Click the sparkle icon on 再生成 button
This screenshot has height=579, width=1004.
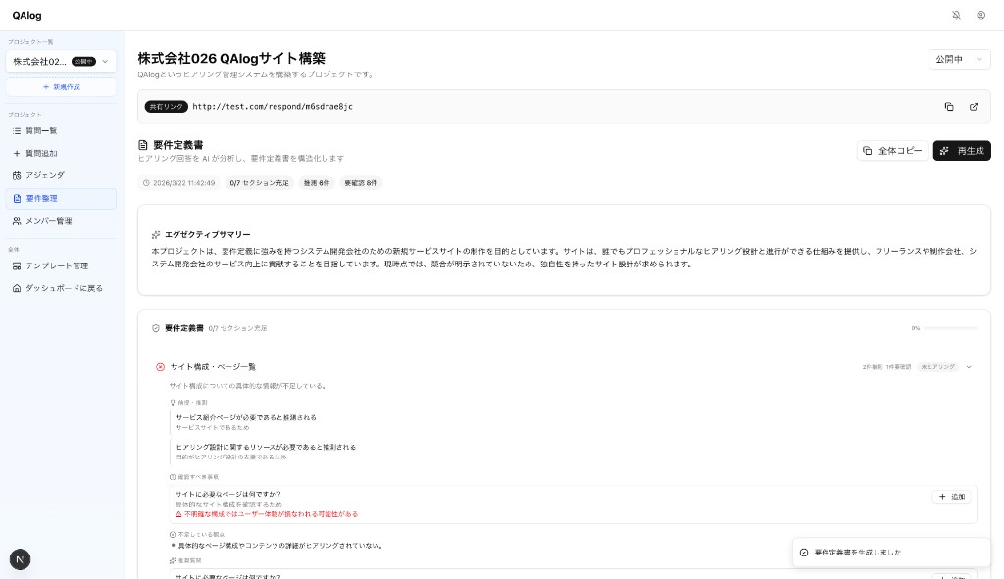coord(944,151)
